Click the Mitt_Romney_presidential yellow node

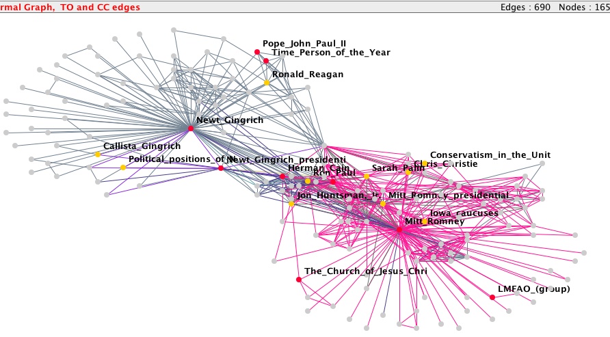coord(383,204)
